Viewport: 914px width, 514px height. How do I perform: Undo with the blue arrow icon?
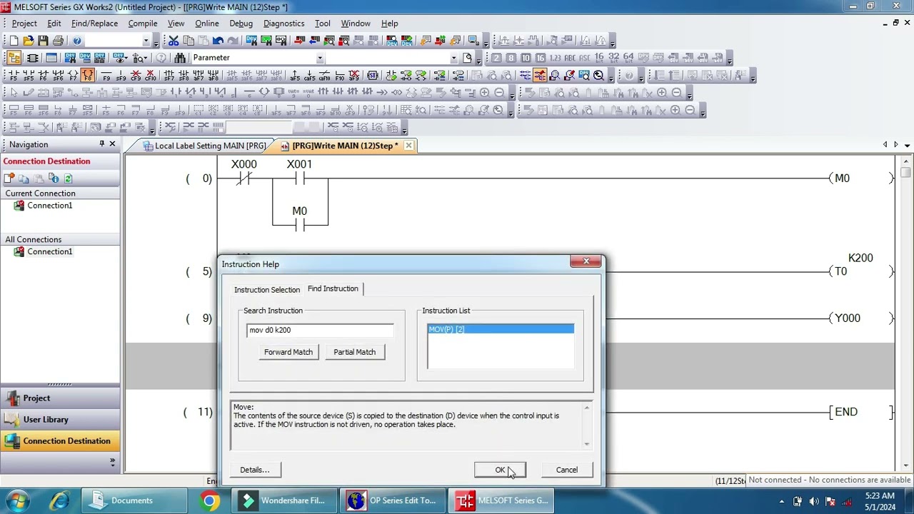pos(218,41)
